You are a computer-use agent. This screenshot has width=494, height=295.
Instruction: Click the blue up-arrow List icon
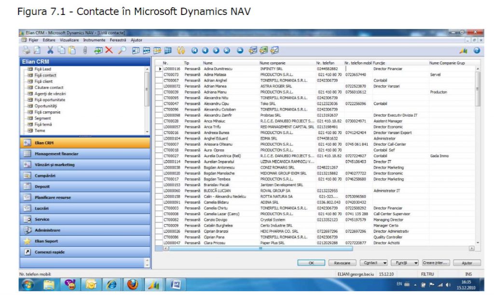pos(240,51)
